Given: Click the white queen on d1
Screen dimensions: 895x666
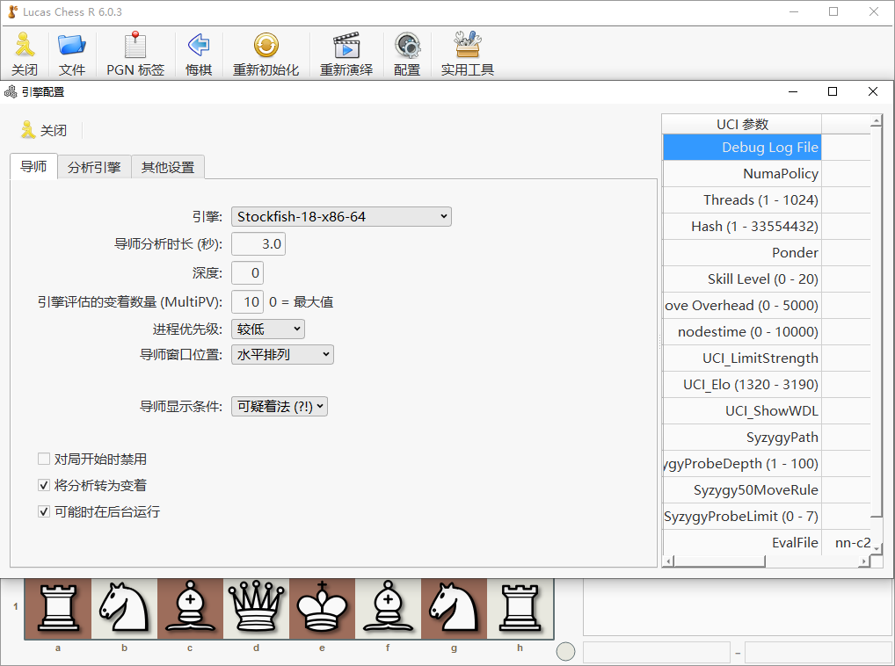Looking at the screenshot, I should [x=257, y=608].
